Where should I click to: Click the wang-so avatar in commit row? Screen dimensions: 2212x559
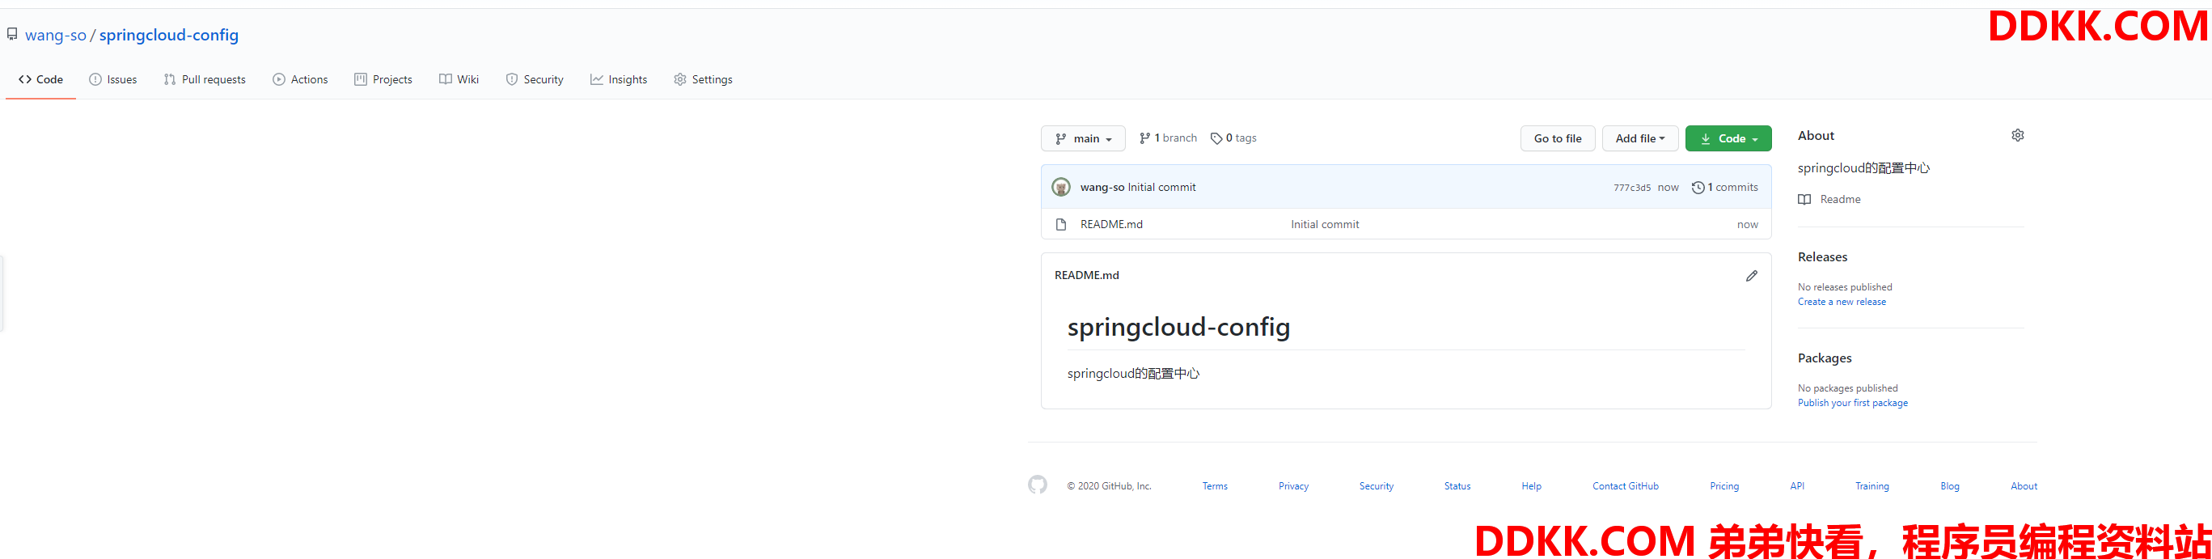coord(1061,187)
